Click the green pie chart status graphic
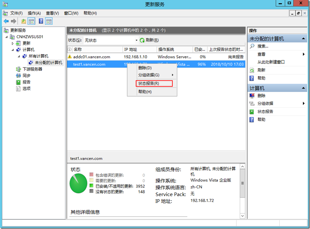Screen dimensions: 310x229 [x=78, y=184]
